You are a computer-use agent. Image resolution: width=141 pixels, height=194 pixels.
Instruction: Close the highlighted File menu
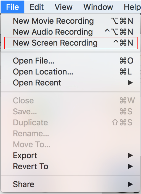(x=12, y=7)
